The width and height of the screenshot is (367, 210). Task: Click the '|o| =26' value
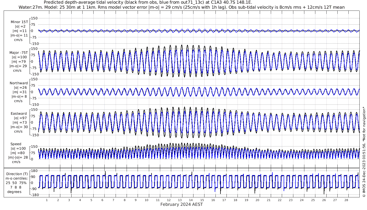(x=20, y=87)
